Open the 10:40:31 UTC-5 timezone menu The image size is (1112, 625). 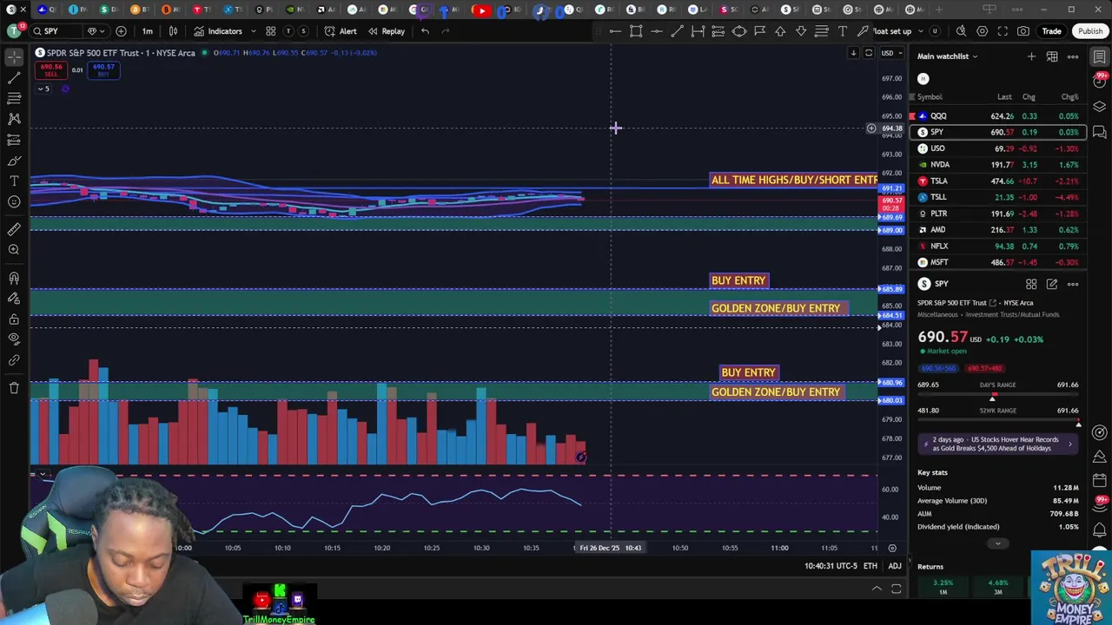[x=831, y=566]
